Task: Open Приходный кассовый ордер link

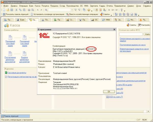Action: coord(10,43)
